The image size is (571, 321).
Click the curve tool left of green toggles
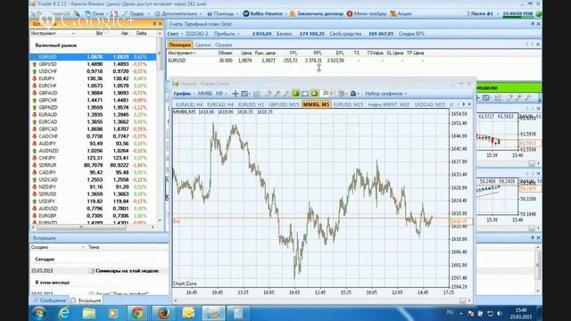tap(286, 94)
